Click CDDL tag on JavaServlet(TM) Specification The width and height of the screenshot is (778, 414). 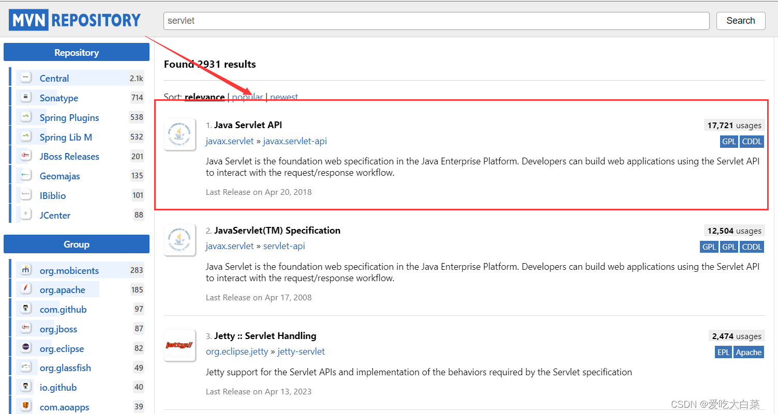coord(752,247)
